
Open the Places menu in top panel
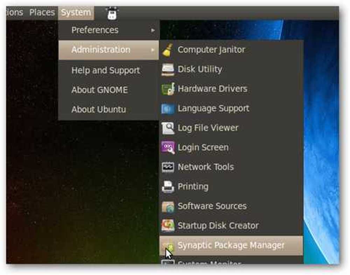coord(42,13)
